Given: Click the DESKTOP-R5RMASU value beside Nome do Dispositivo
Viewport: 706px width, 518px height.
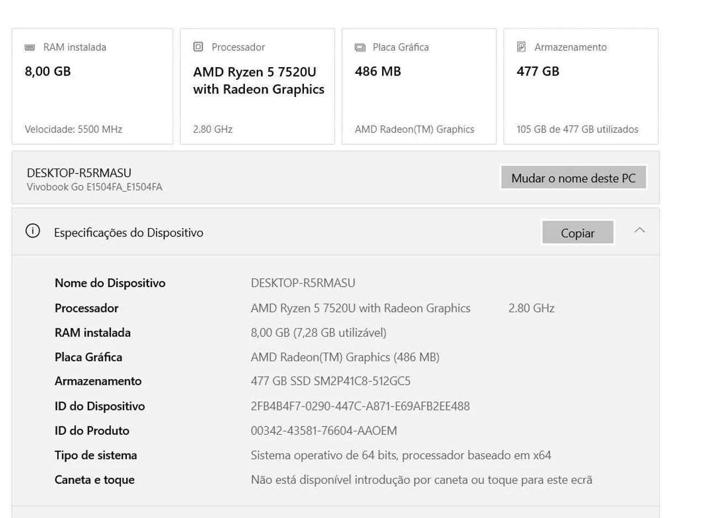Looking at the screenshot, I should pyautogui.click(x=303, y=283).
